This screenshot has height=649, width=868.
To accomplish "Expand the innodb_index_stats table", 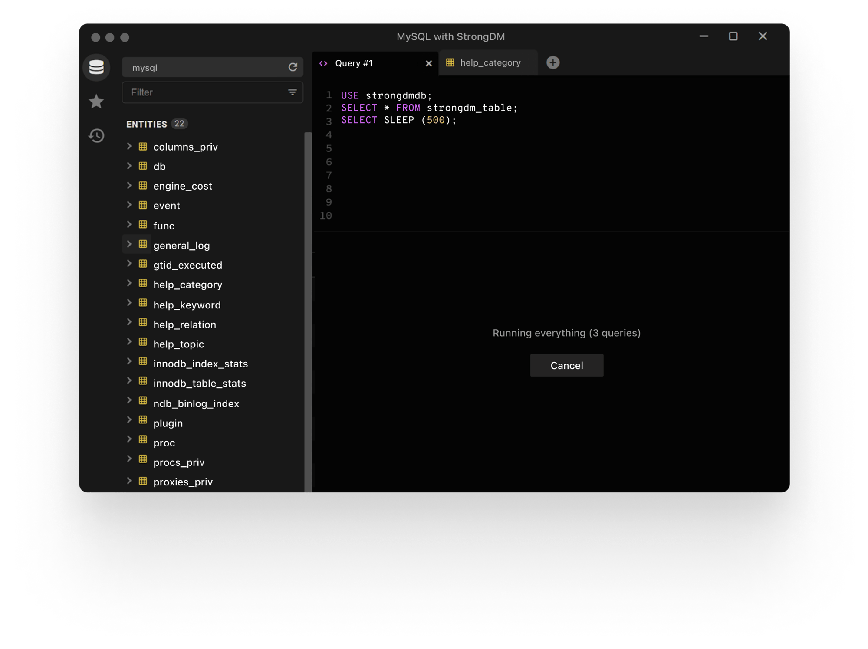I will click(129, 361).
